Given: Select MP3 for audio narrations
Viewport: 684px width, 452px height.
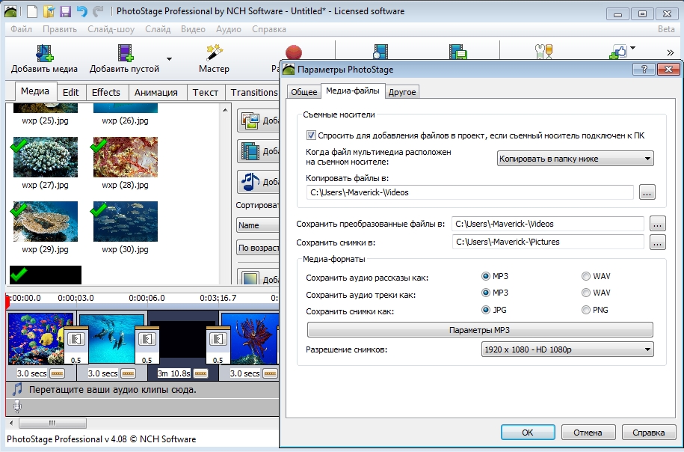Looking at the screenshot, I should point(485,276).
